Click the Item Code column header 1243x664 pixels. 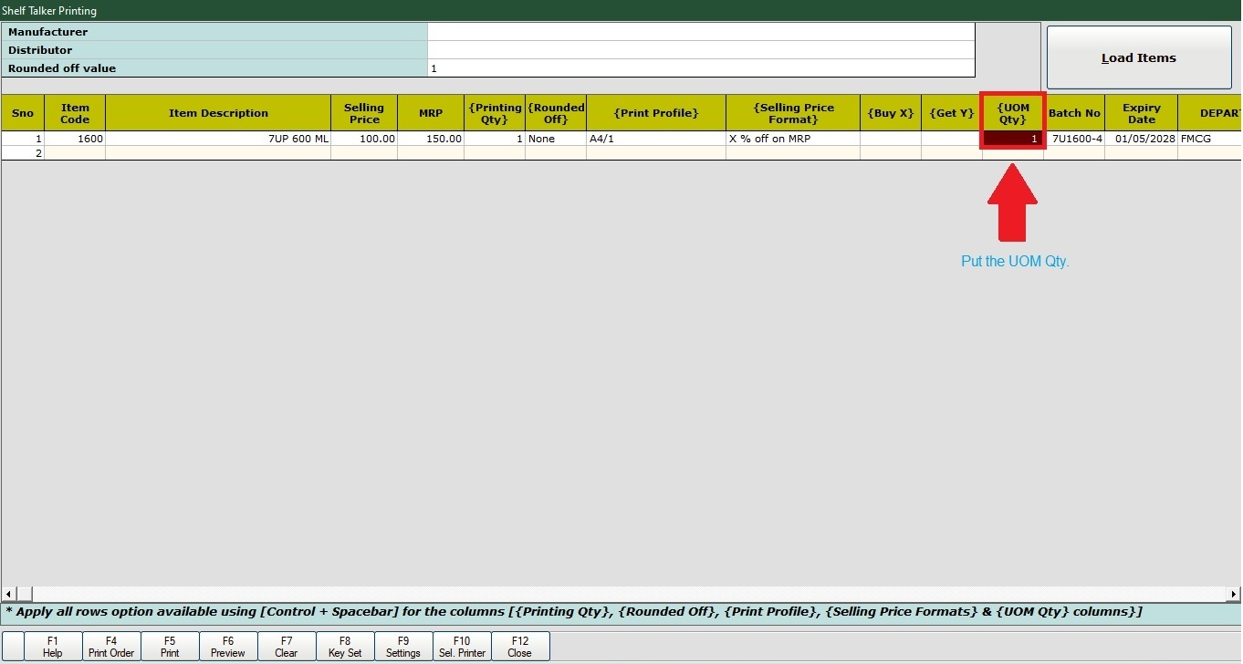tap(75, 113)
